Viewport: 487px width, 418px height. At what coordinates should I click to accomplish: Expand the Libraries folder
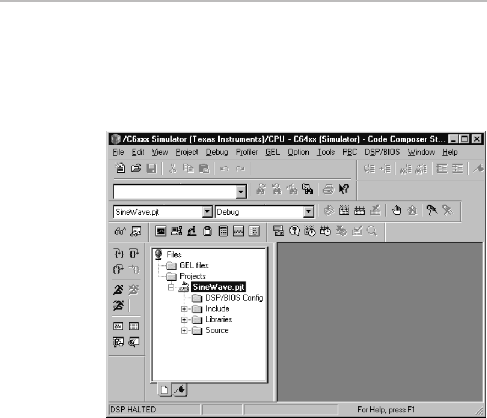click(x=184, y=320)
